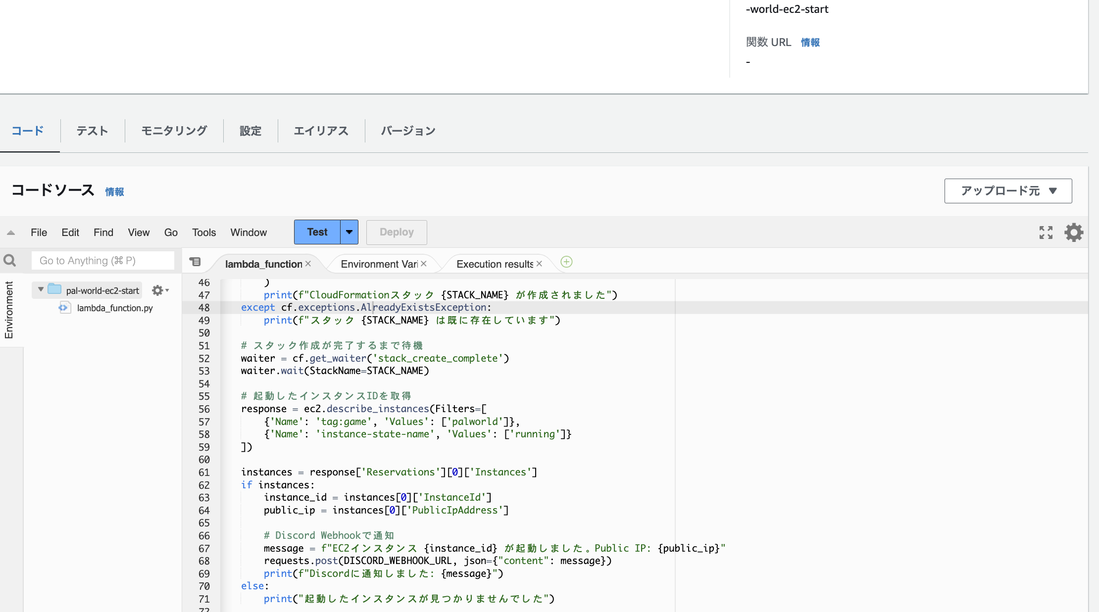
Task: Close the Environment Vari tab
Action: coord(424,264)
